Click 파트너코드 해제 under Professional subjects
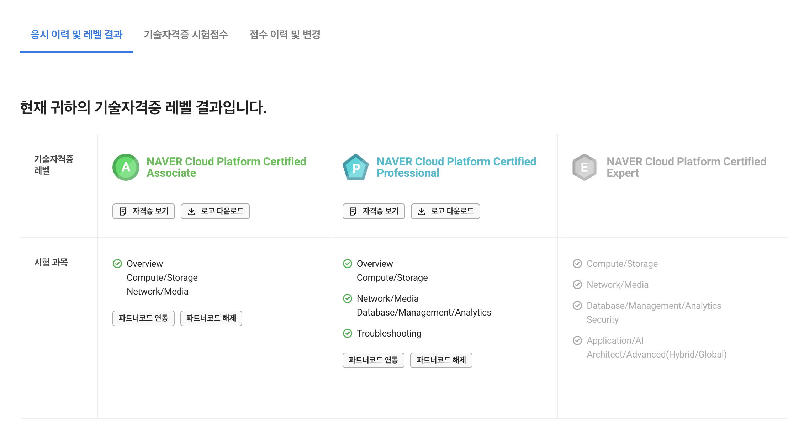804x434 pixels. pos(441,360)
